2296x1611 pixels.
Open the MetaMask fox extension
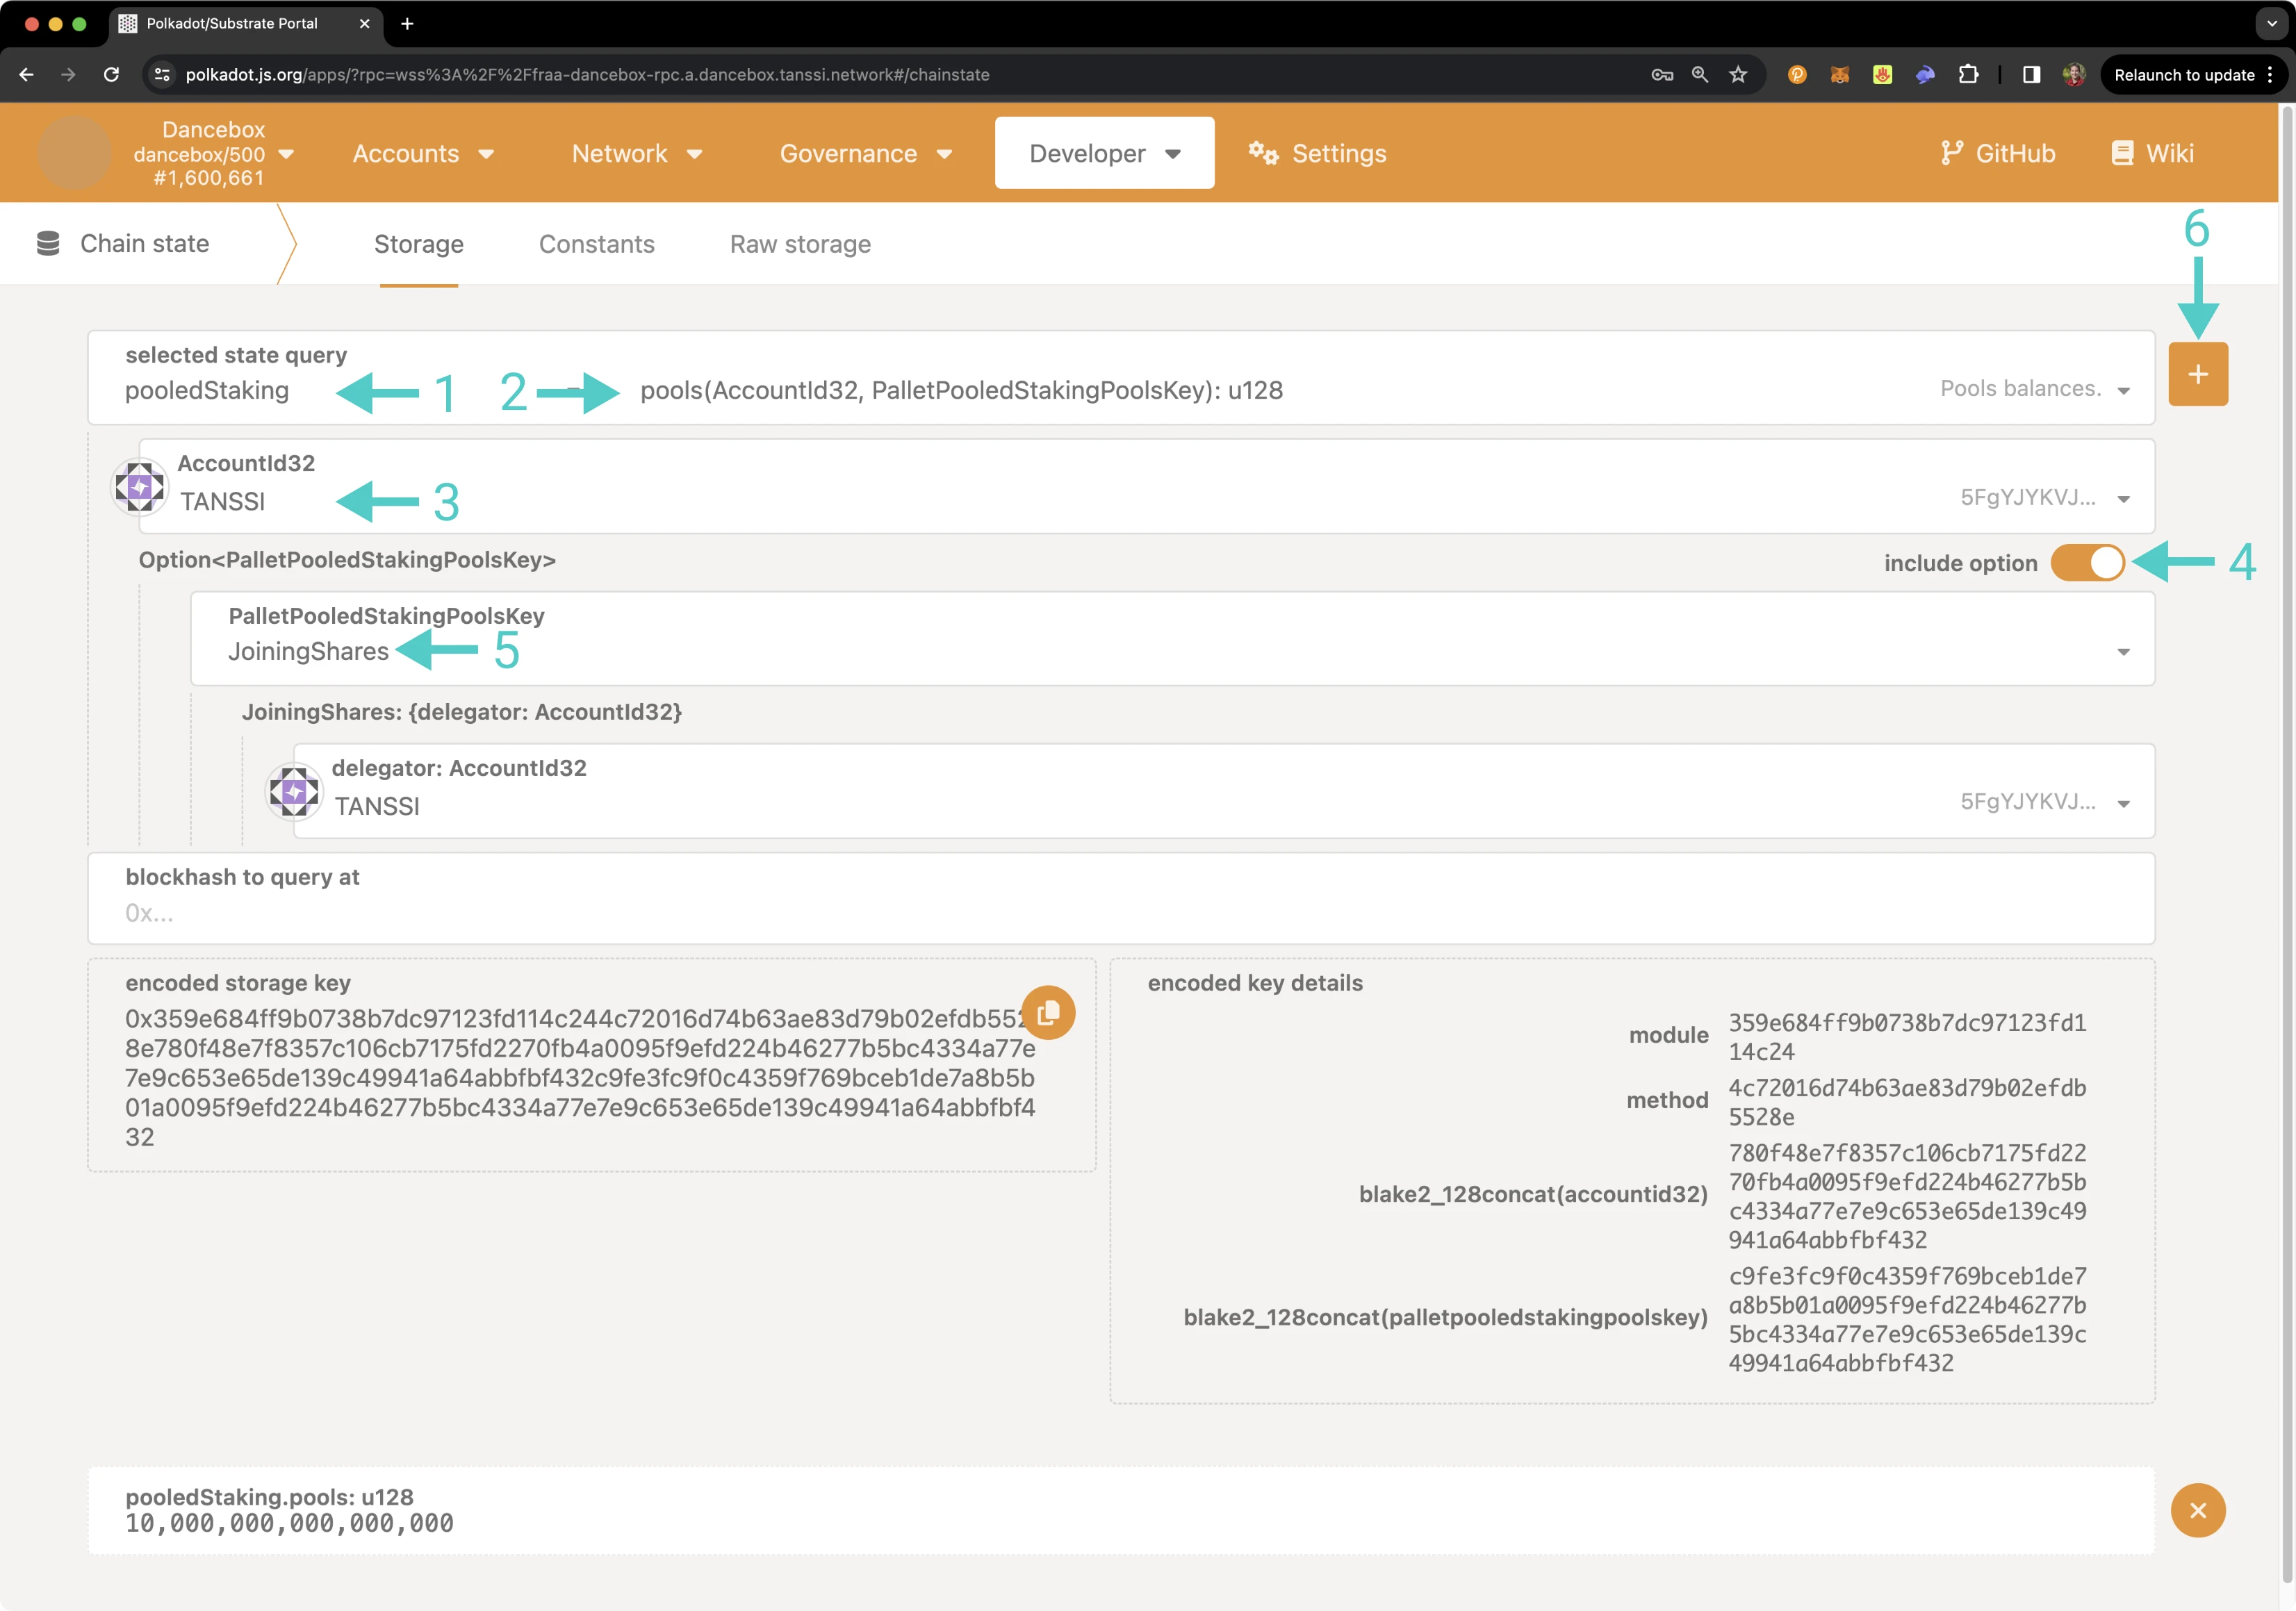1839,75
